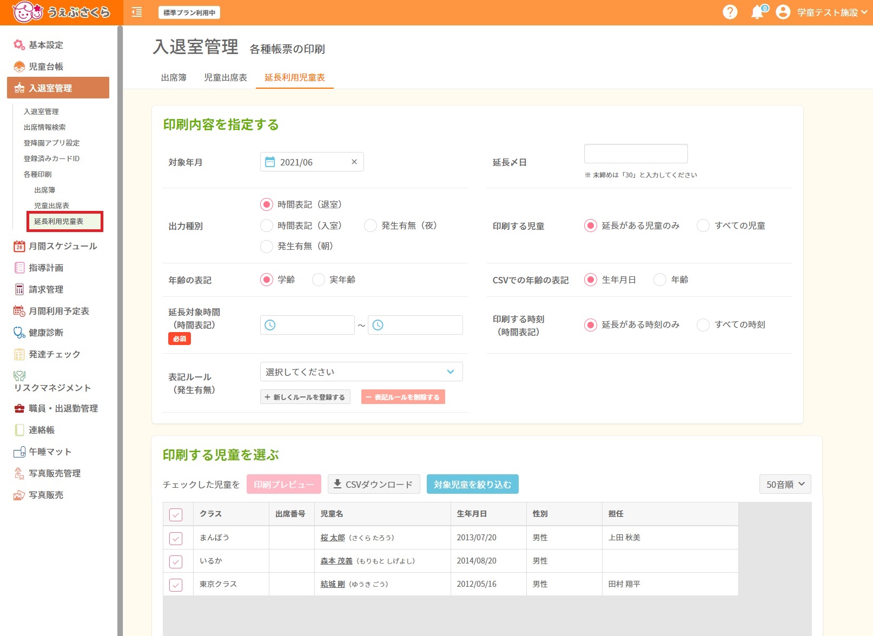This screenshot has height=636, width=873.
Task: Open 写真販売管理 icon
Action: pyautogui.click(x=19, y=473)
